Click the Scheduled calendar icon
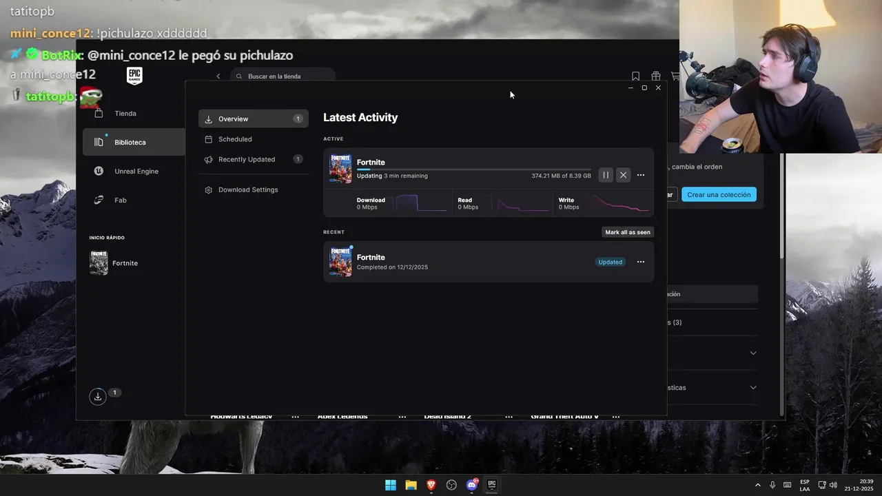 pos(209,139)
